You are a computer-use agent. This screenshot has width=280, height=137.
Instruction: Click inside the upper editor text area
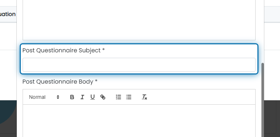pos(139,20)
